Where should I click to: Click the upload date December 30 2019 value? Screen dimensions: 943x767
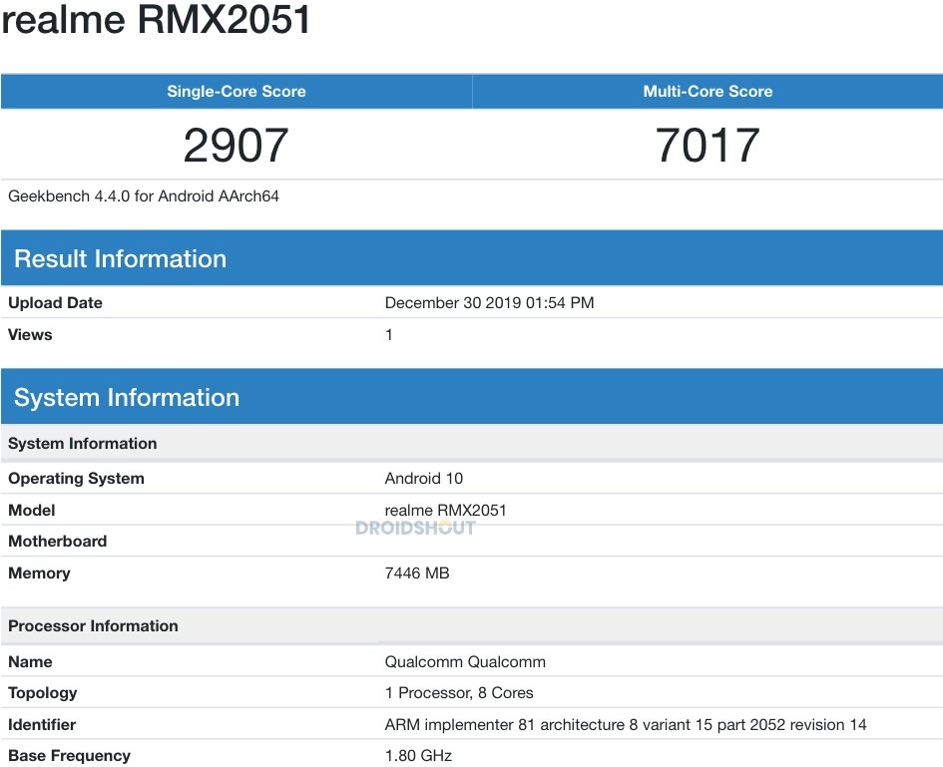point(489,303)
